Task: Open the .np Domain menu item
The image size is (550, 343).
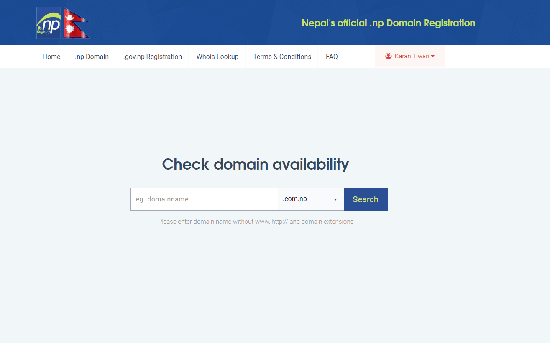Action: 92,57
